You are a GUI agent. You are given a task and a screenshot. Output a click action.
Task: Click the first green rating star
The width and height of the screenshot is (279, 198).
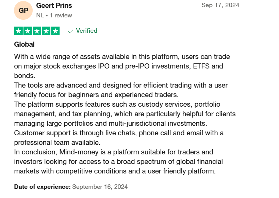[18, 31]
